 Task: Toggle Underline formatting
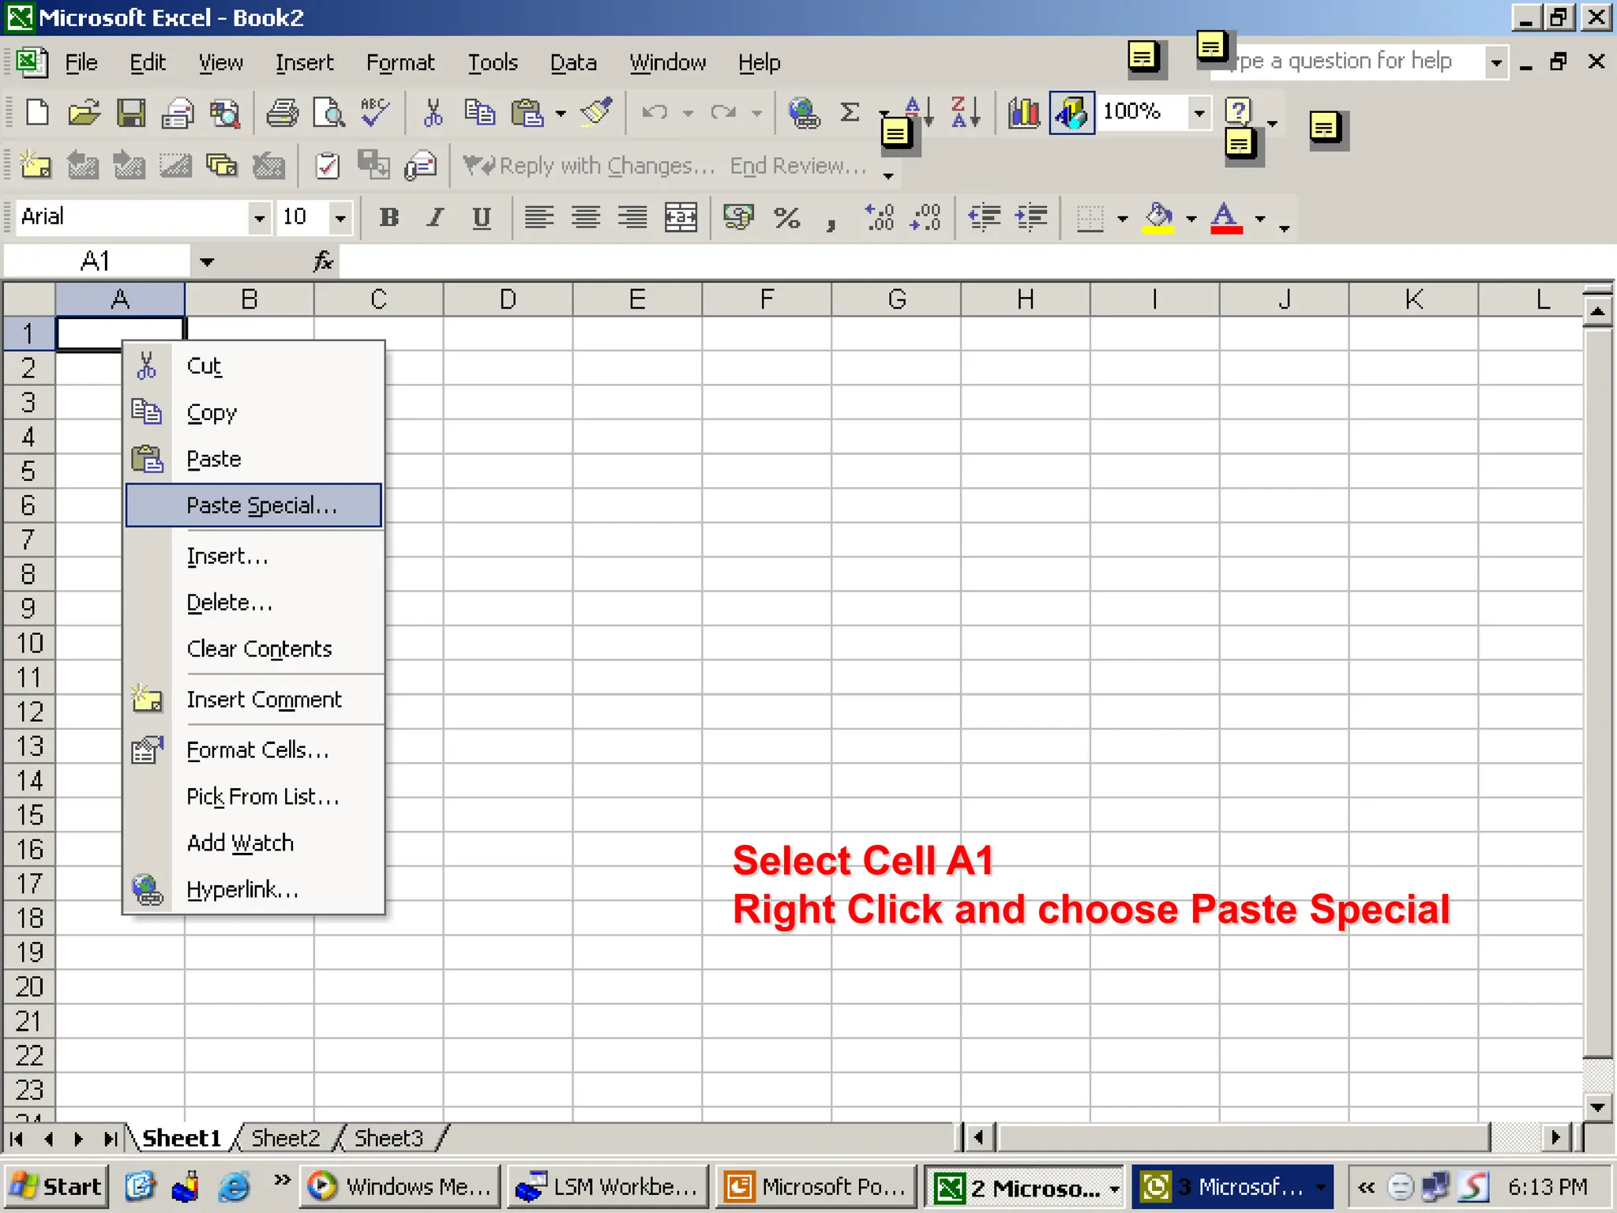coord(482,217)
